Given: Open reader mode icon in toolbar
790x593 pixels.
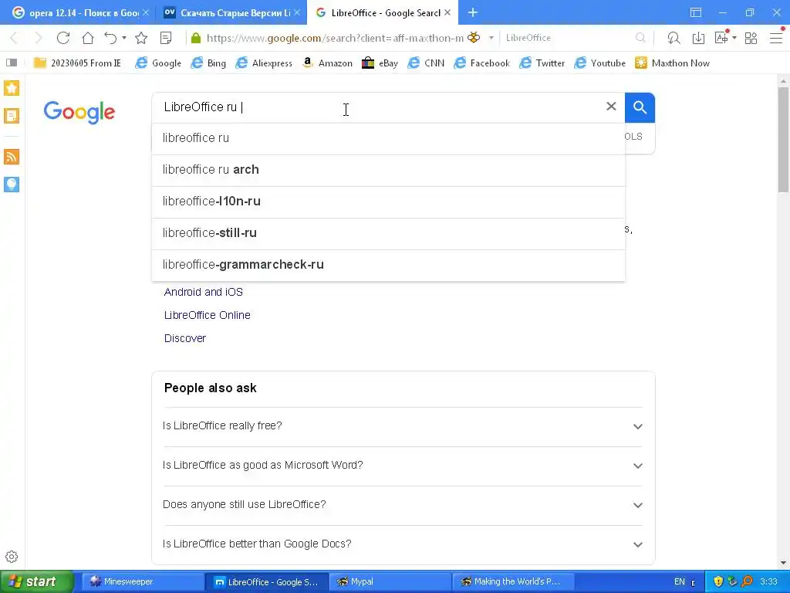Looking at the screenshot, I should click(166, 38).
